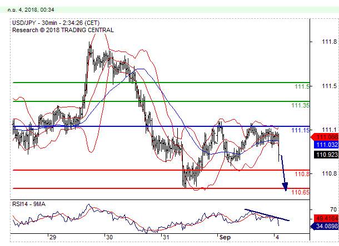Click the RSI 70 level label
This screenshot has height=246, width=339.
333,209
